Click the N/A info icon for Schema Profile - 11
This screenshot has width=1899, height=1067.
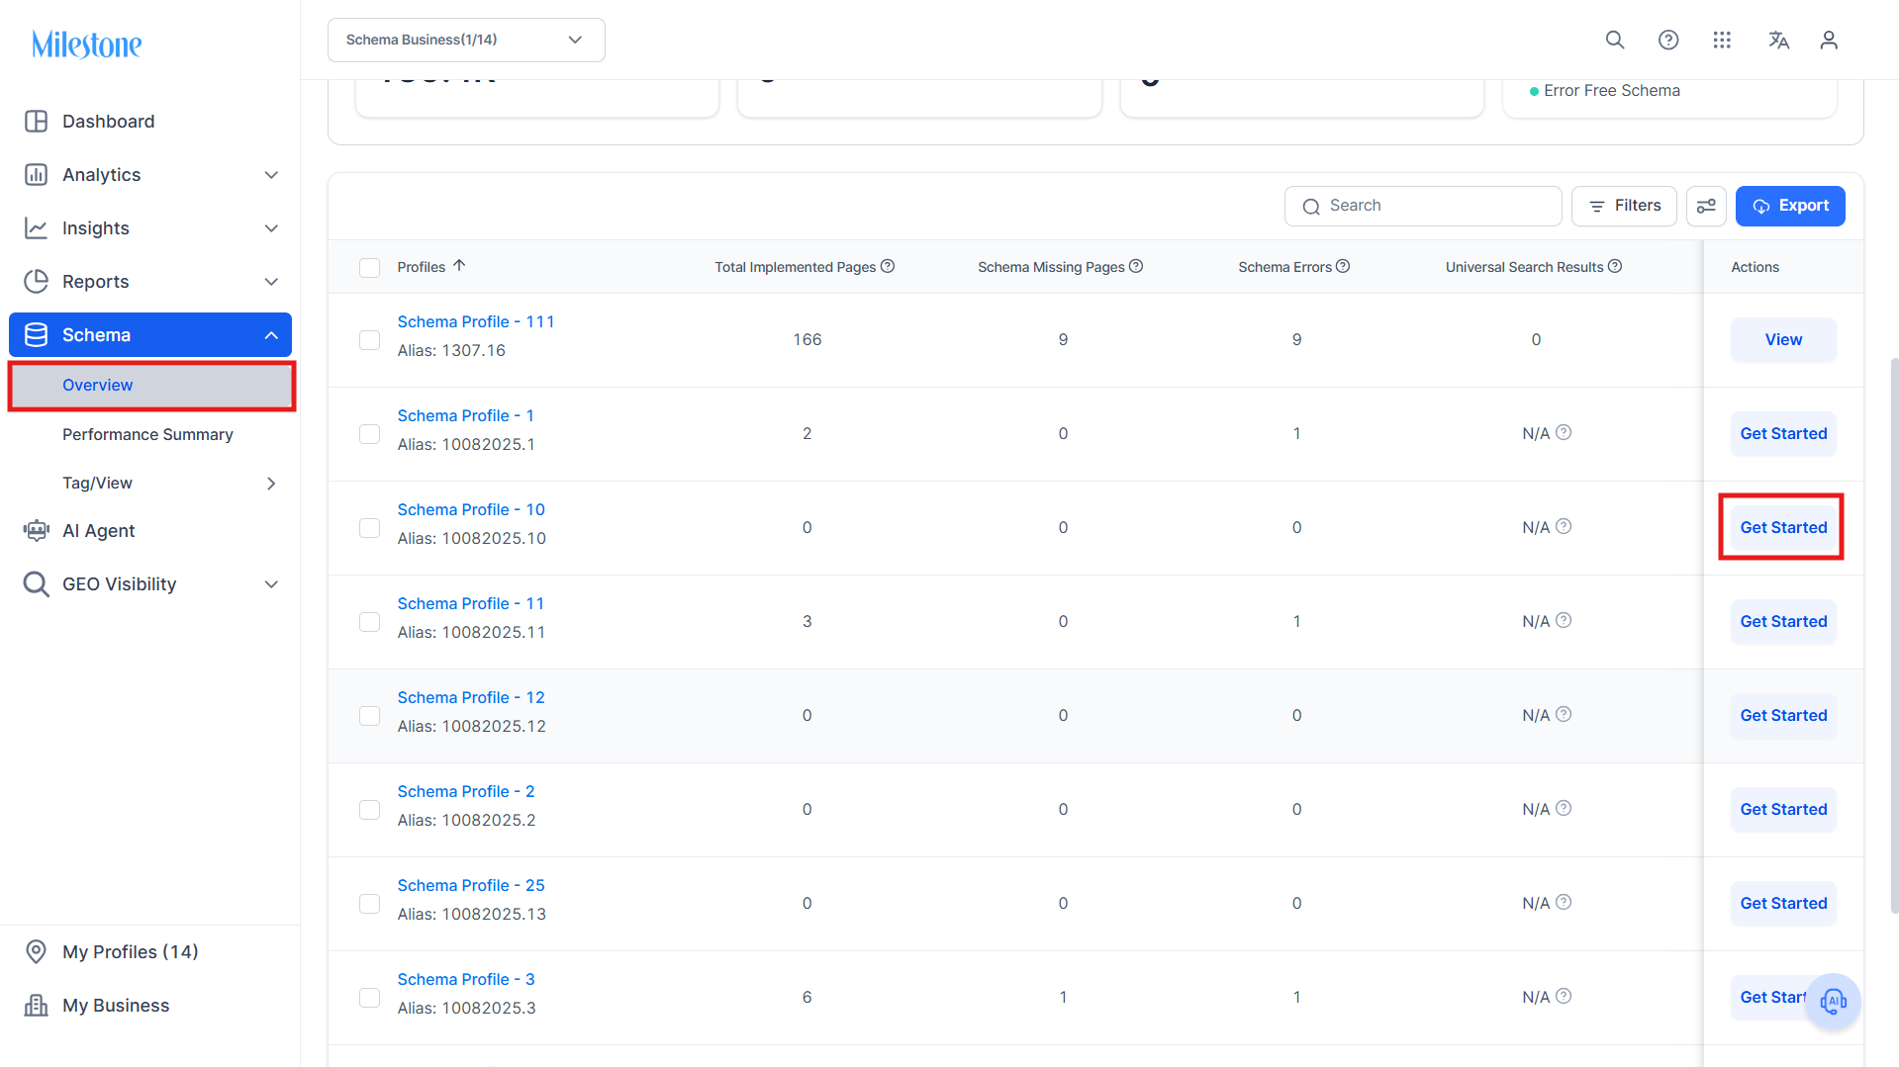click(x=1564, y=620)
